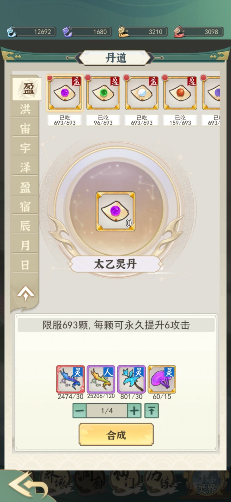Switch to the 洪 tab
This screenshot has width=231, height=502.
point(25,109)
